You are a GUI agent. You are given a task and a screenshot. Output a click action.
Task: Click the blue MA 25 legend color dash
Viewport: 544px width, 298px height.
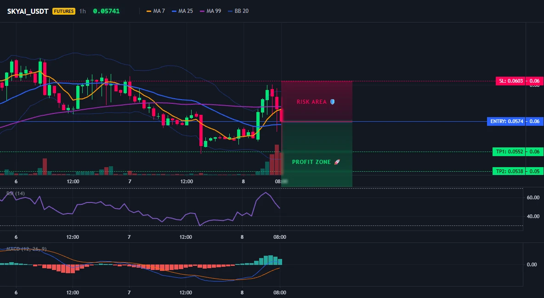[174, 11]
